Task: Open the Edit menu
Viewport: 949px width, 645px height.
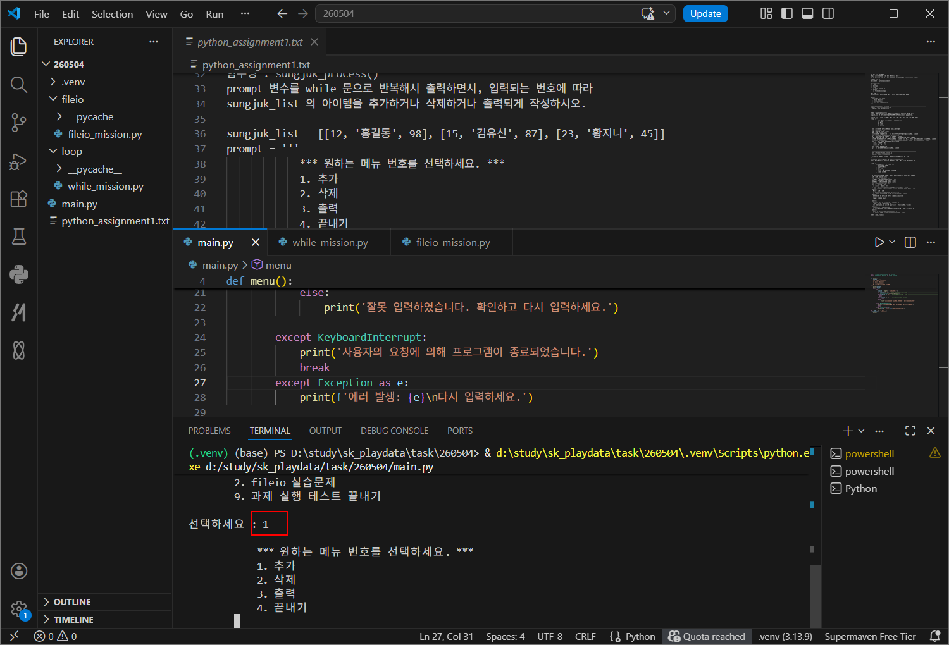Action: [70, 14]
